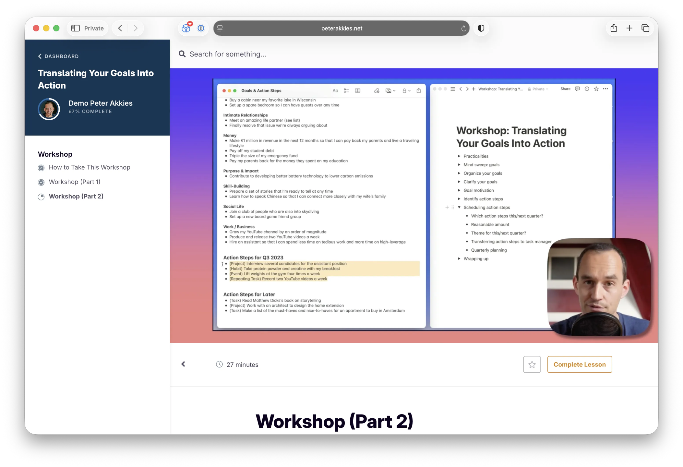Open Workshop (Part 1) lesson in sidebar
The image size is (683, 467).
pyautogui.click(x=75, y=182)
